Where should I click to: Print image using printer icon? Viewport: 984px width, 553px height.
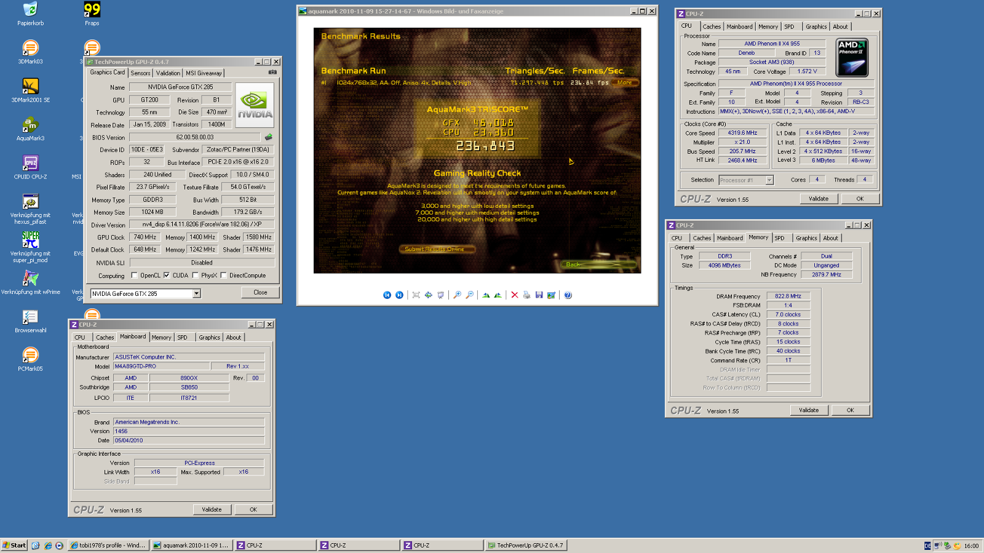(526, 295)
